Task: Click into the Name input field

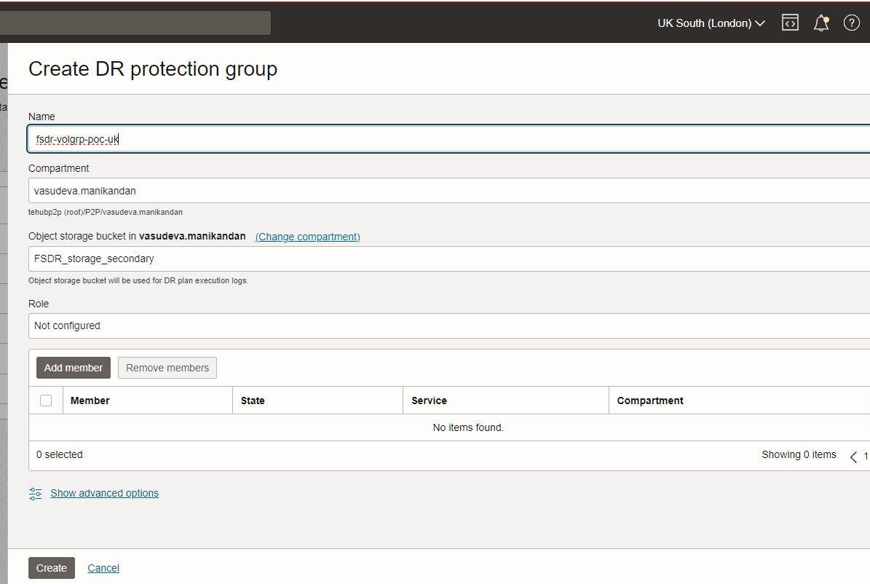Action: pos(449,139)
